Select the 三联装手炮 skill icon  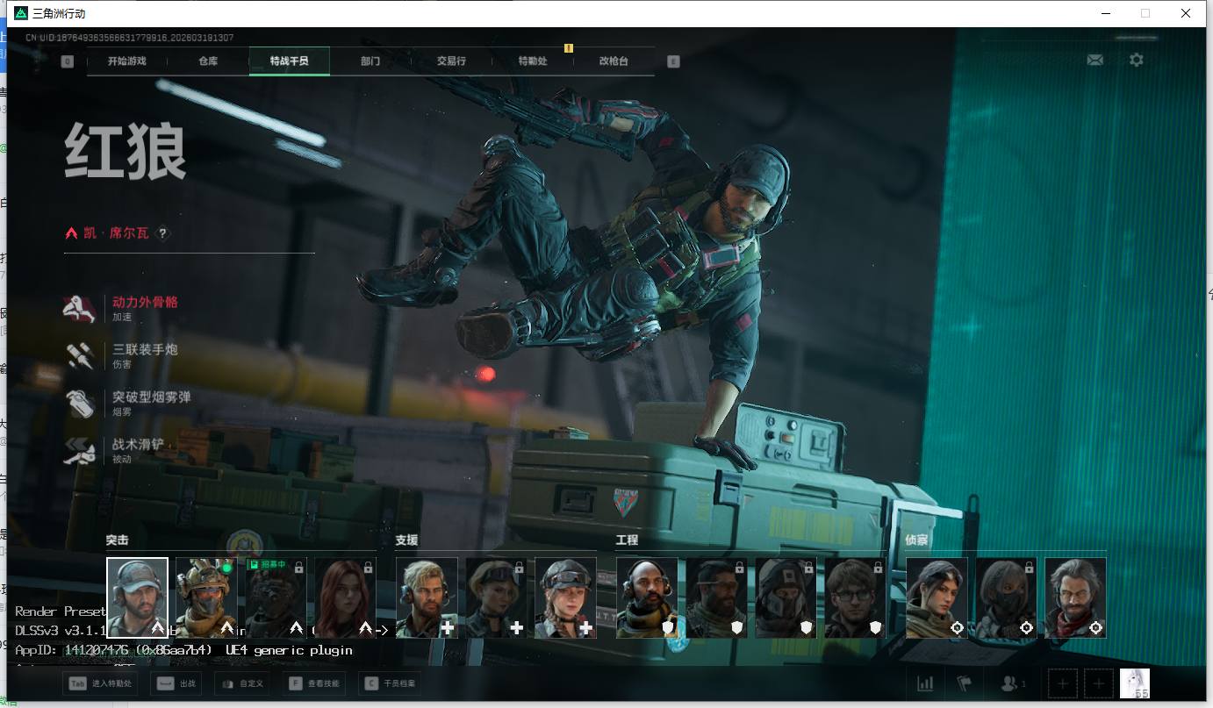tap(80, 355)
